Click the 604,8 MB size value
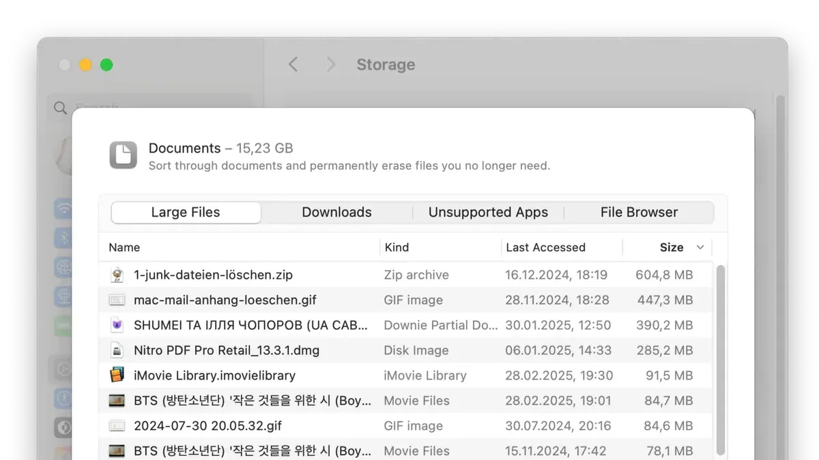 [x=664, y=275]
